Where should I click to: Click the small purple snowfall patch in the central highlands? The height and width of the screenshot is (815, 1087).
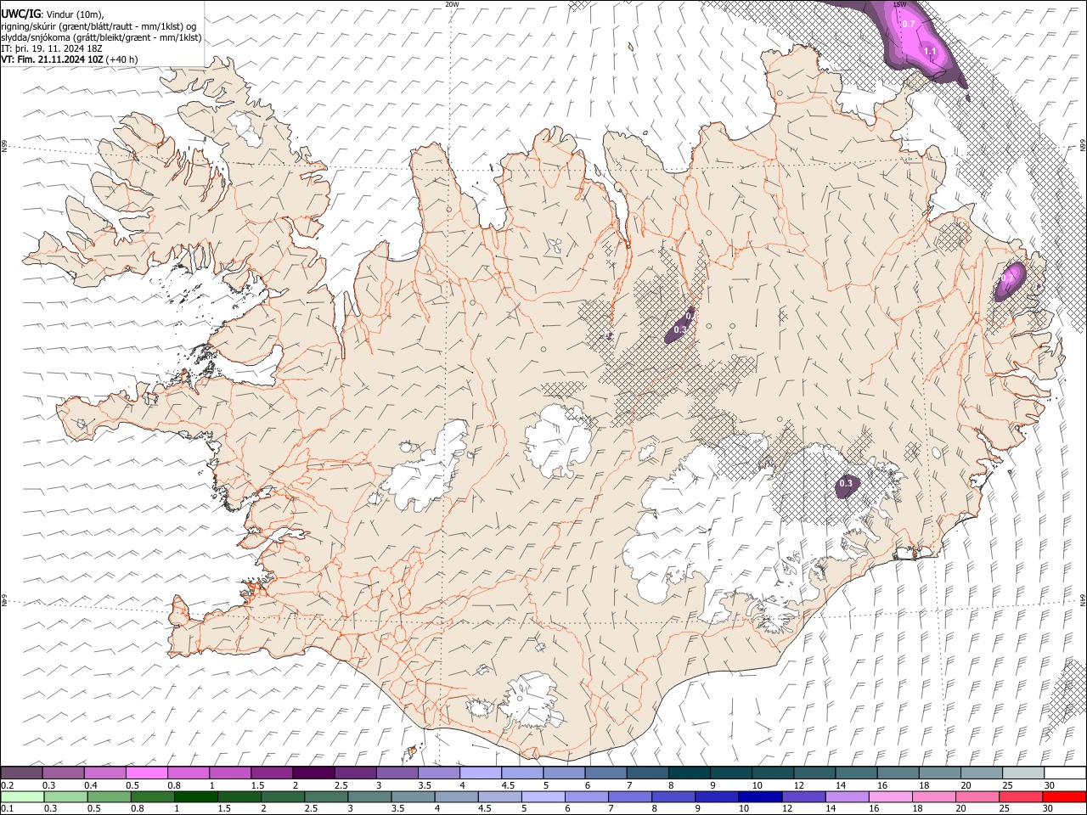680,326
